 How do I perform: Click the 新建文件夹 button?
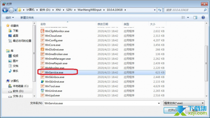tap(27, 17)
